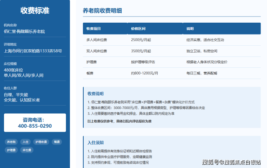Click the 经济实惠，适合社交互动 cell
The image size is (267, 168).
(205, 40)
